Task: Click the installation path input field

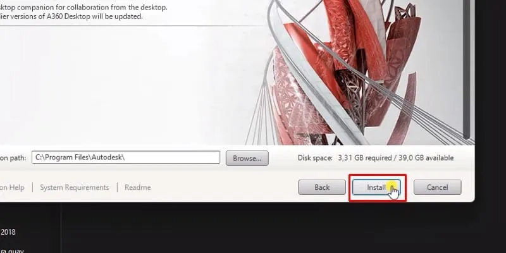Action: 126,157
